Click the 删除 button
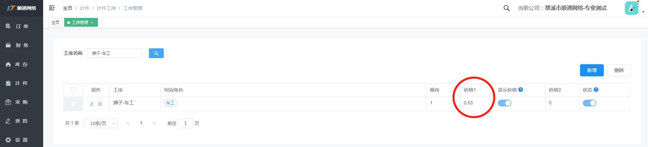 click(619, 70)
